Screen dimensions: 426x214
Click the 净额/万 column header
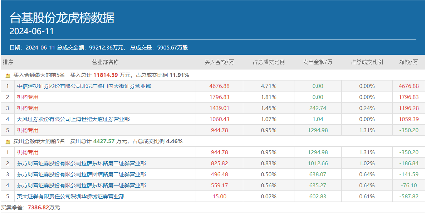(x=408, y=62)
